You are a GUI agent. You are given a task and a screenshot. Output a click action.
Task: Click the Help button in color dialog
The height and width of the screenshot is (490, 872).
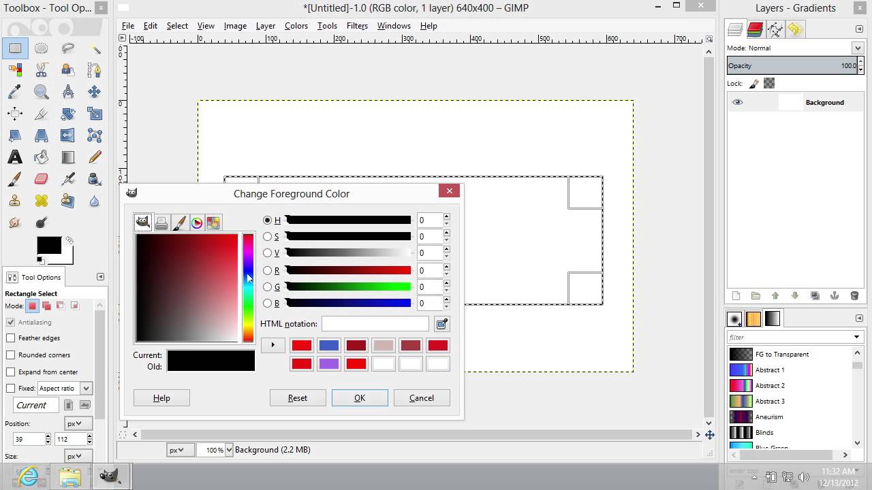coord(161,398)
